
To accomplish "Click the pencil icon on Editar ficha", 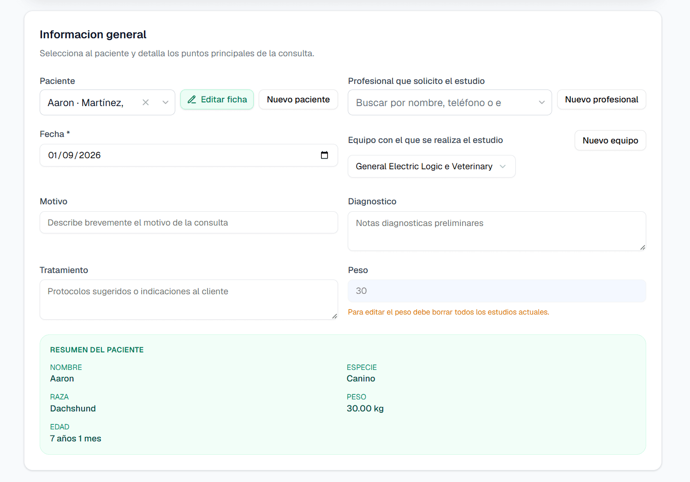I will 192,100.
